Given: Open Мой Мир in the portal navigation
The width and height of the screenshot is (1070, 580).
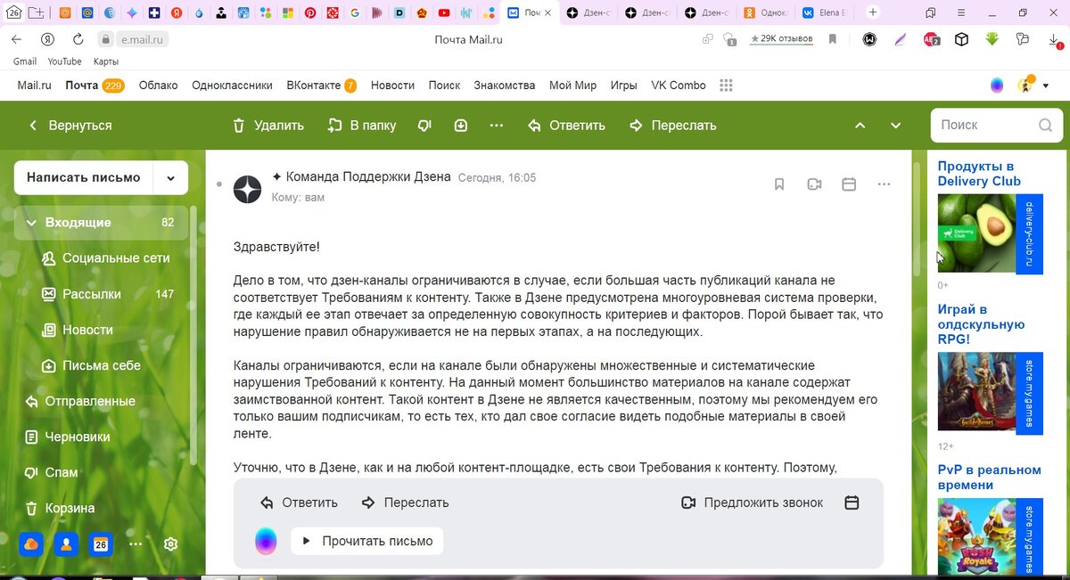Looking at the screenshot, I should click(572, 86).
